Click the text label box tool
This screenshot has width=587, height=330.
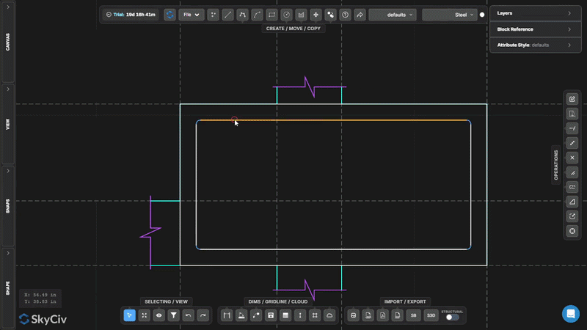(271, 315)
